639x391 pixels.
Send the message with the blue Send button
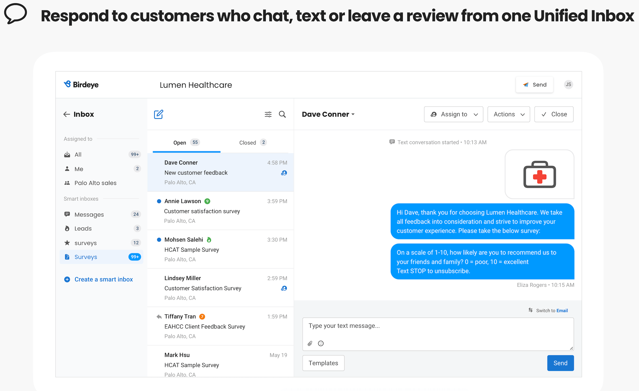[561, 363]
